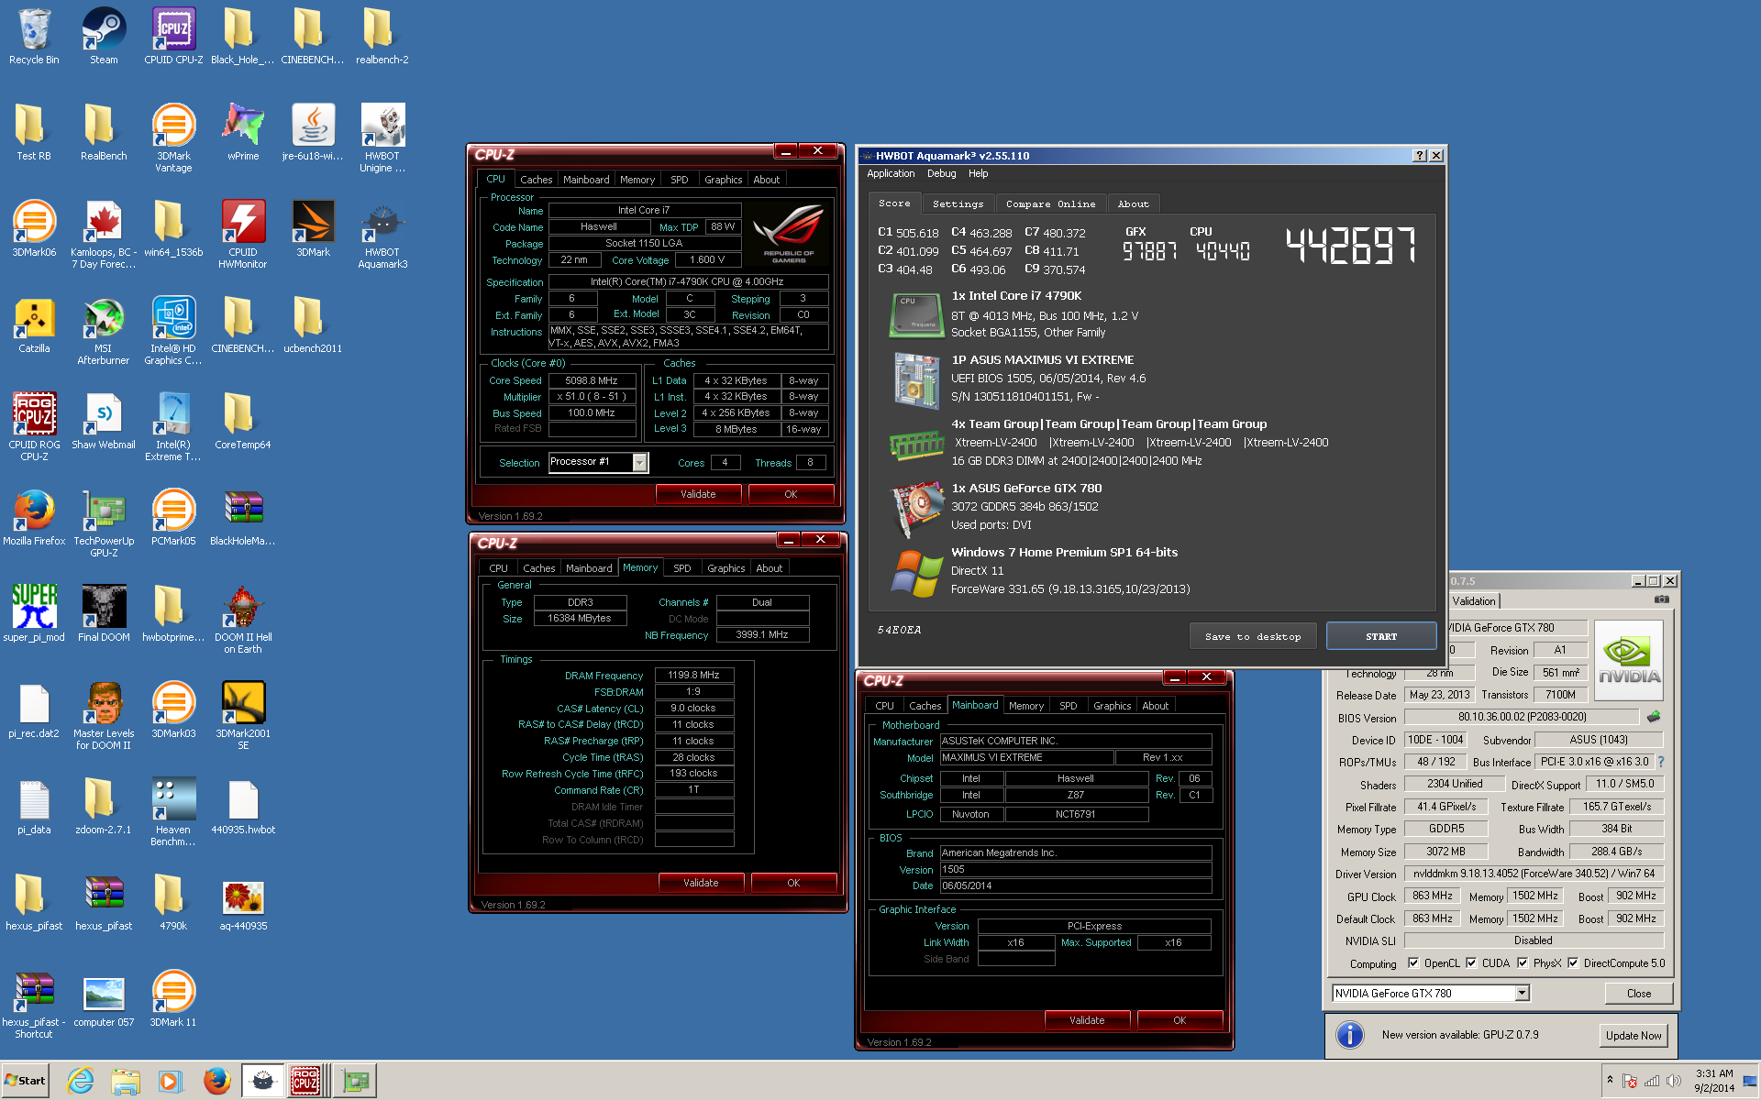Open the Steam desktop shortcut

[104, 37]
